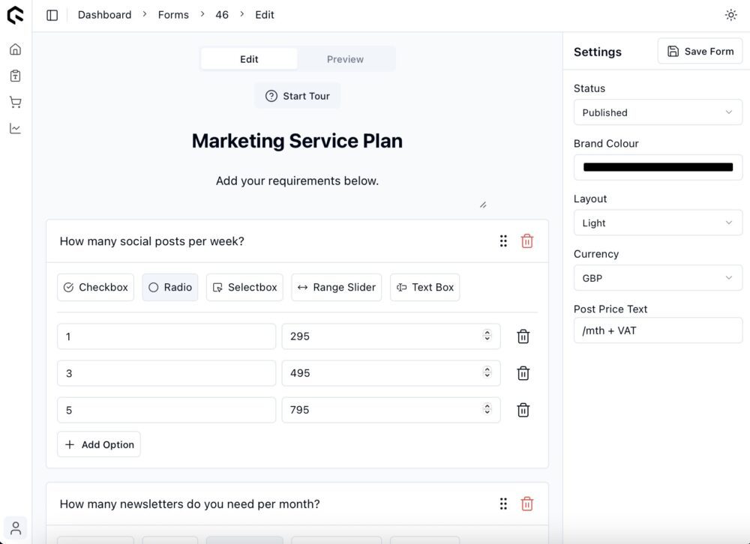Edit the price field showing 795
This screenshot has height=544, width=750.
[x=391, y=410]
